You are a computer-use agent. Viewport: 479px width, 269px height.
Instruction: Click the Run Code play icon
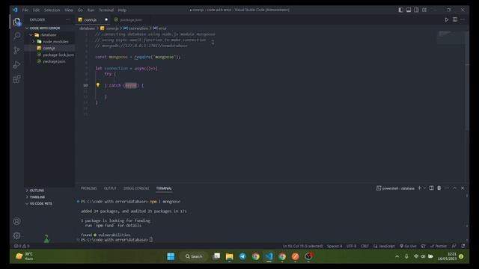447,19
